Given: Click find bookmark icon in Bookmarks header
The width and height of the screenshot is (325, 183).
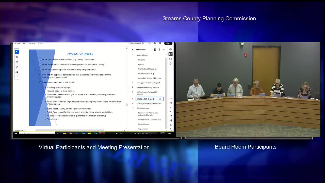Looking at the screenshot, I should click(155, 50).
